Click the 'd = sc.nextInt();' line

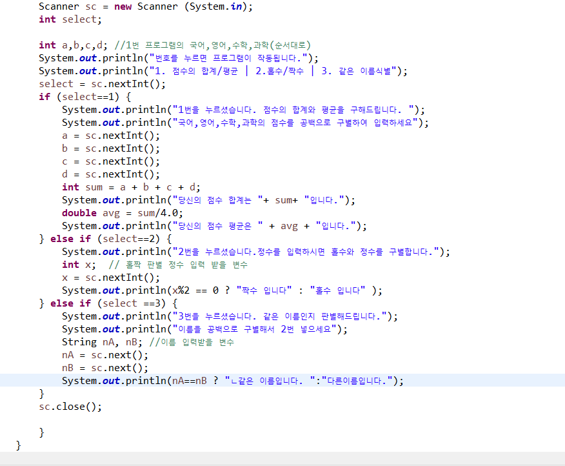tap(111, 174)
